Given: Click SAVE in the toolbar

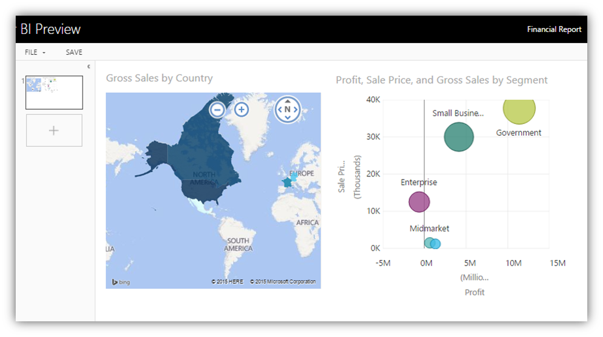Looking at the screenshot, I should pos(74,52).
